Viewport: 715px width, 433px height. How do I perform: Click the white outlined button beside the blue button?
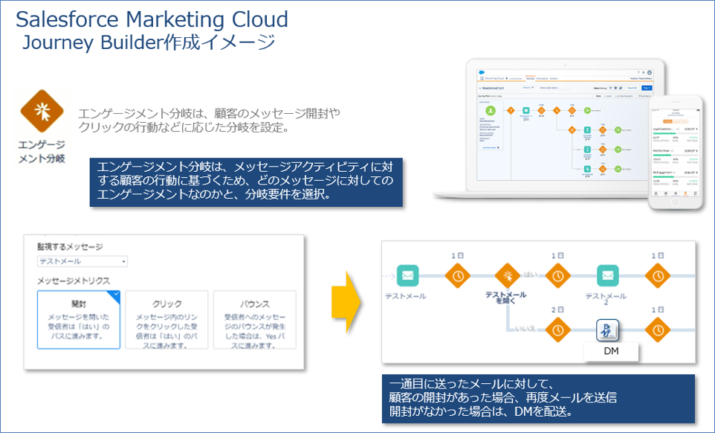coord(632,88)
